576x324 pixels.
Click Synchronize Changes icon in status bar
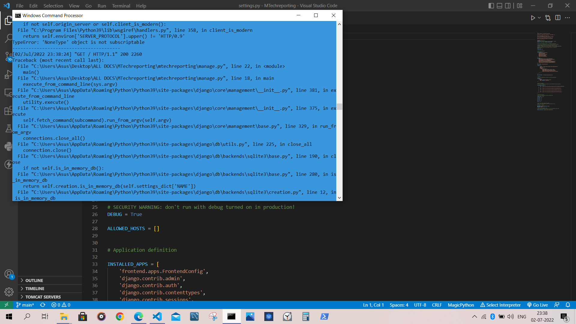43,305
